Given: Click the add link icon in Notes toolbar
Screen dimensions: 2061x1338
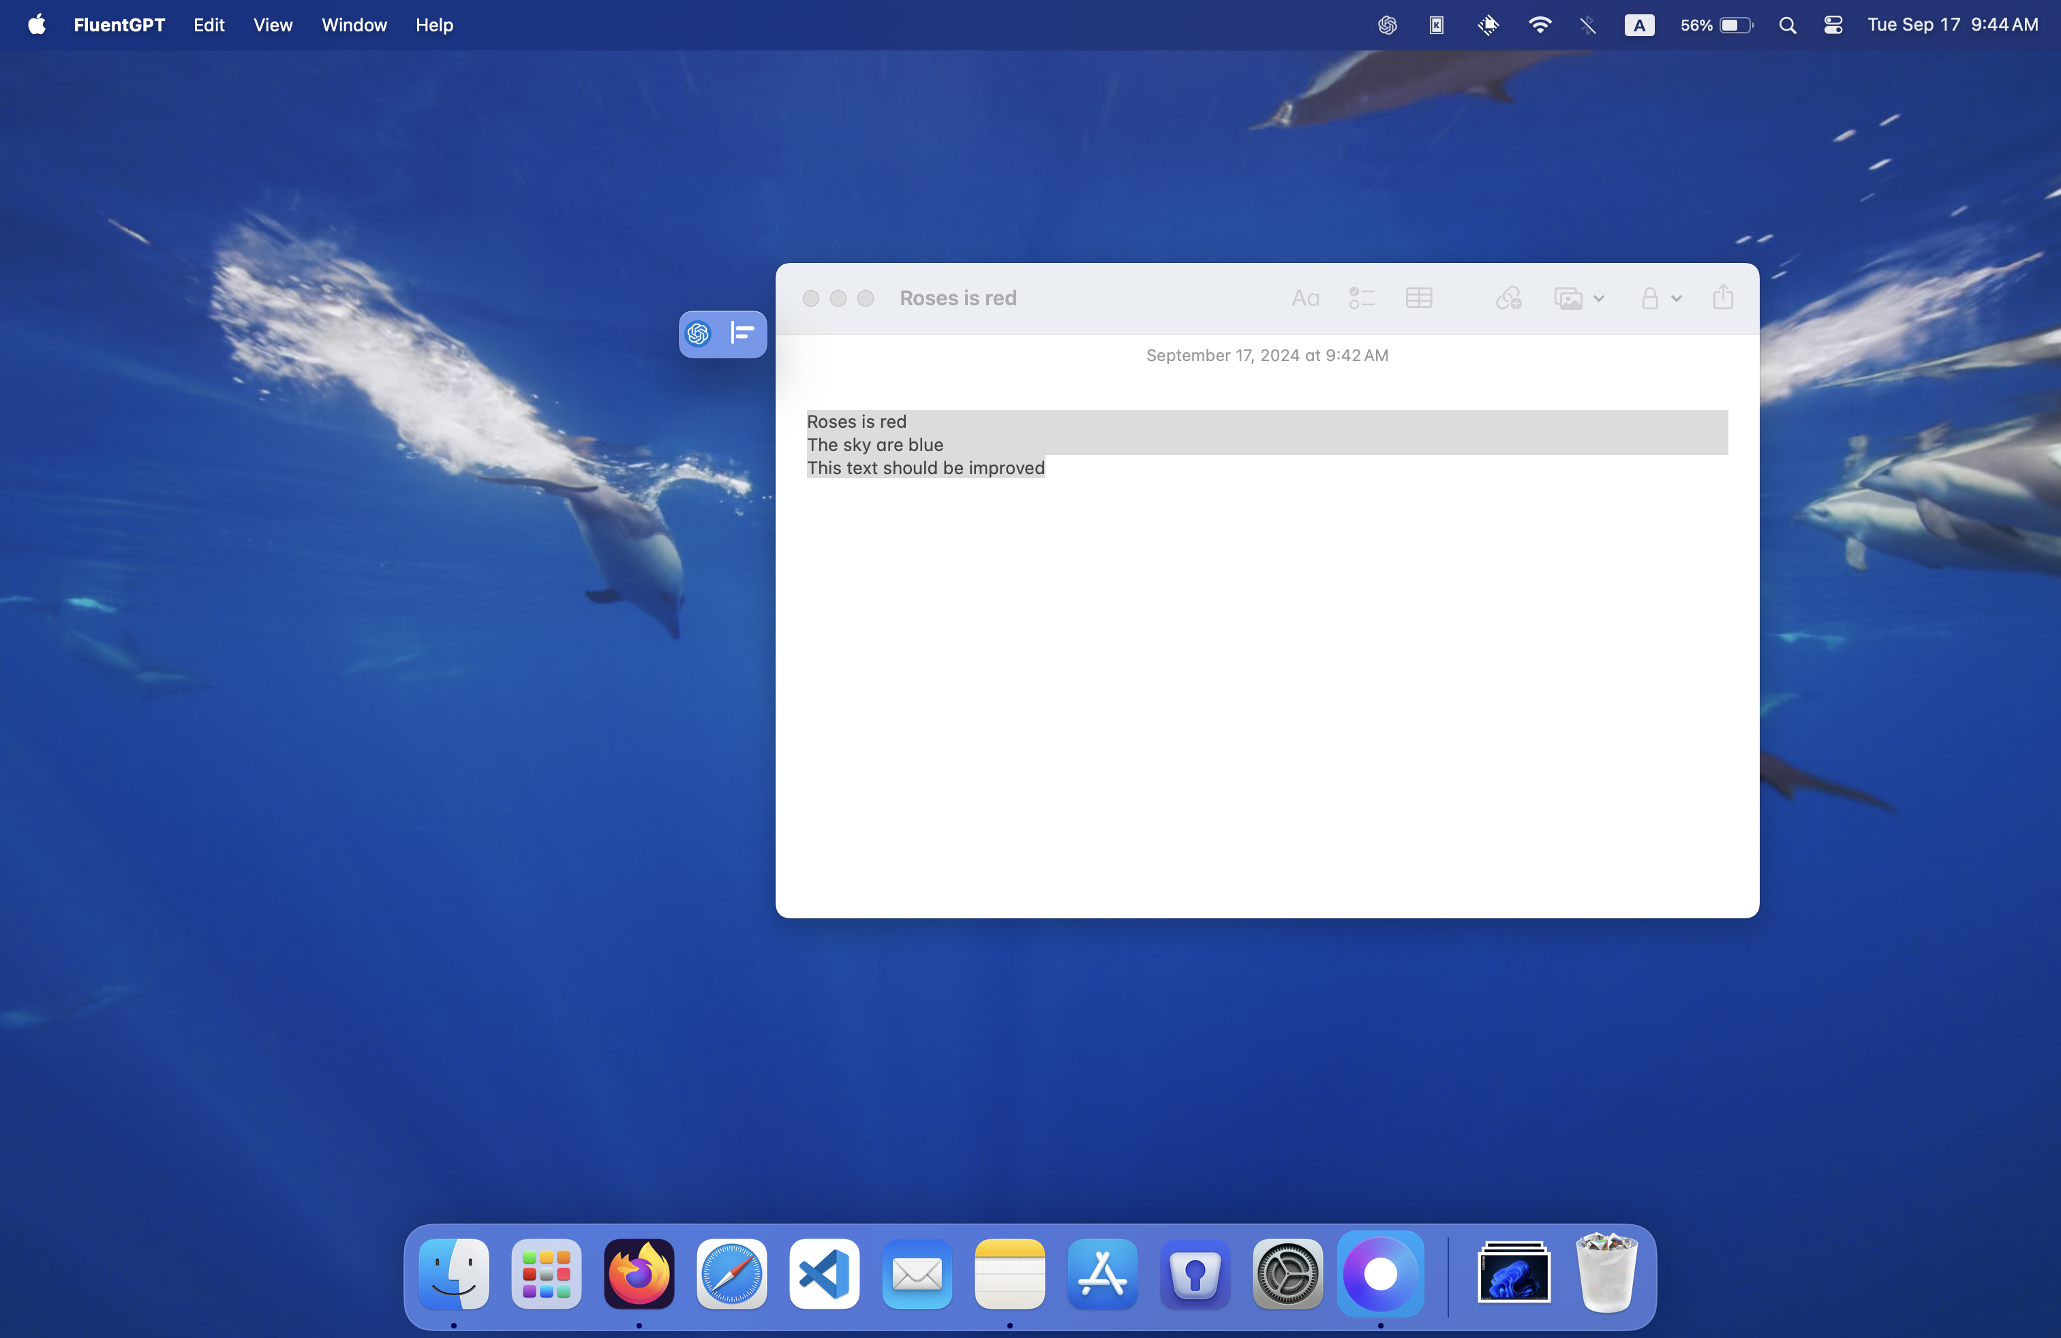Looking at the screenshot, I should click(1508, 298).
